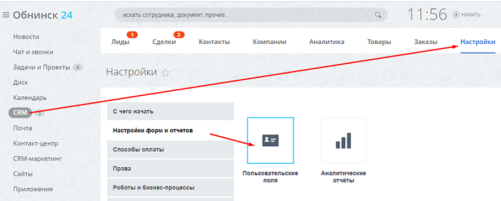Click the counter badge next to CRM
This screenshot has height=201, width=501.
39,112
